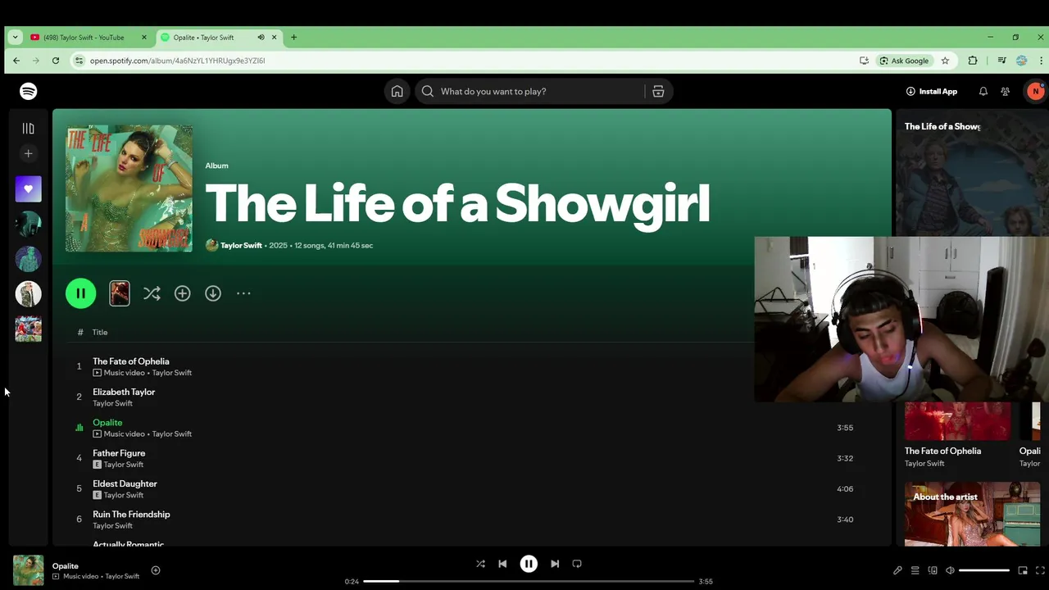Save album to Your Library
The image size is (1049, 590).
pyautogui.click(x=182, y=293)
